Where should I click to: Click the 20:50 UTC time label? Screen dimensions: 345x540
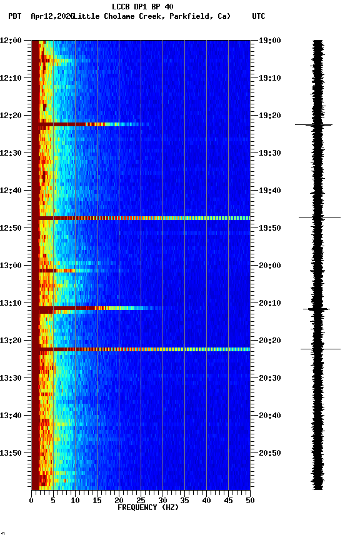pyautogui.click(x=270, y=453)
